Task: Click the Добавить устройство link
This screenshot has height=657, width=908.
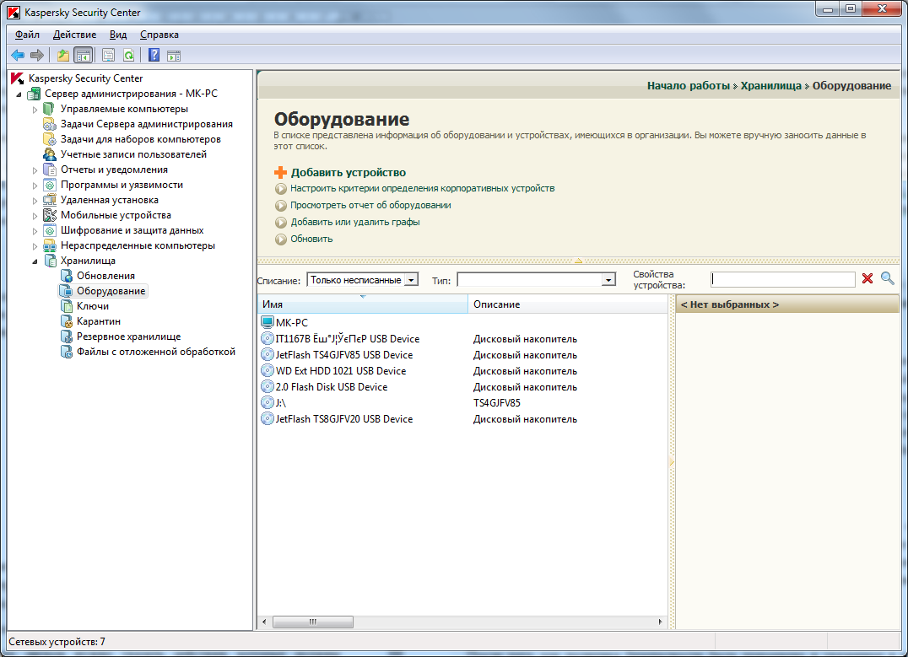Action: [x=348, y=172]
